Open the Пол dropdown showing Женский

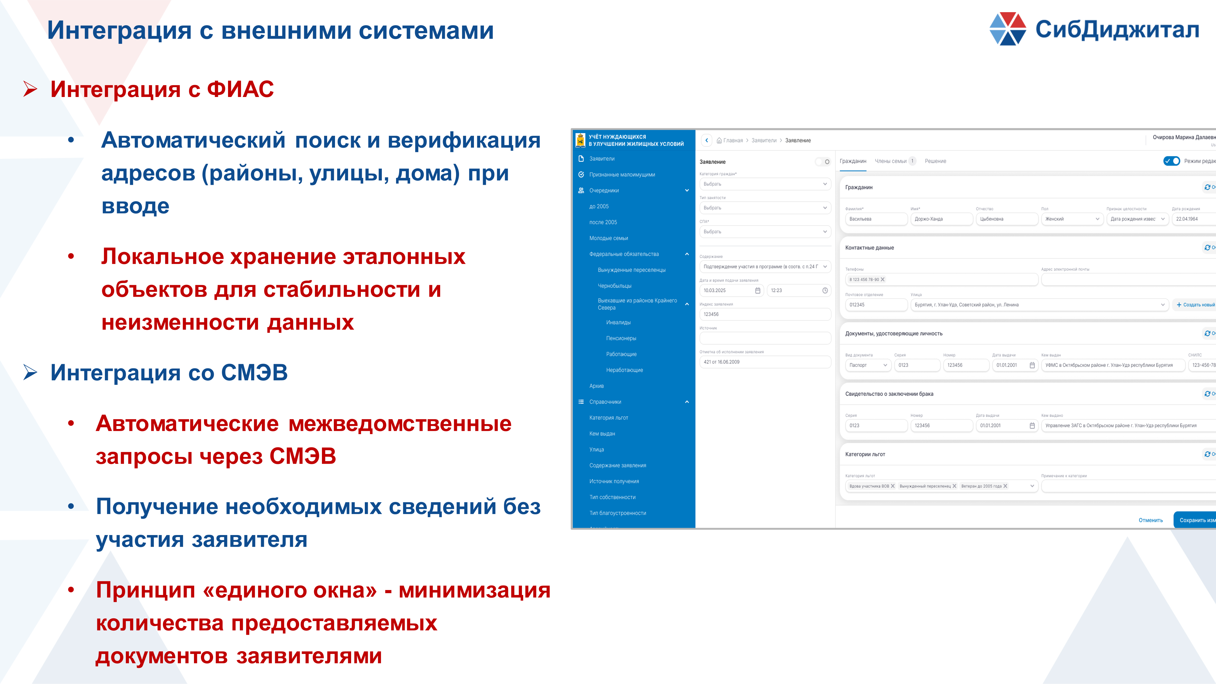[x=1072, y=219]
